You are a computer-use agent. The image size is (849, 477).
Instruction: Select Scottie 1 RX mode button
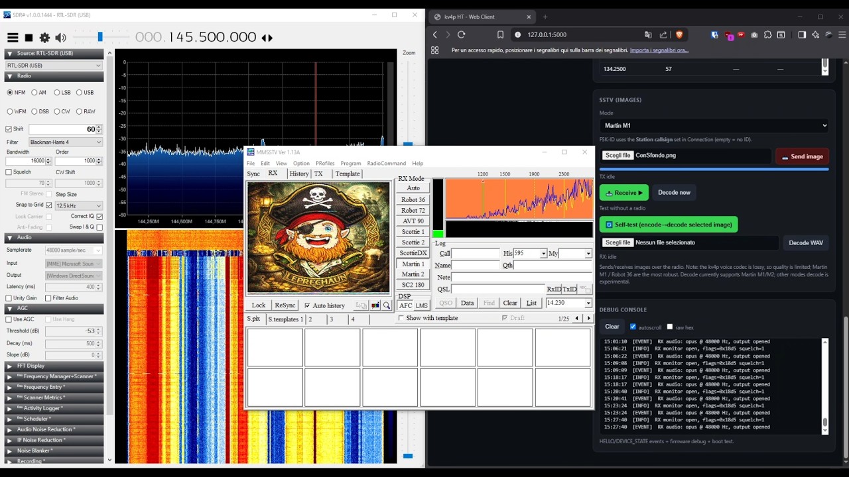413,232
